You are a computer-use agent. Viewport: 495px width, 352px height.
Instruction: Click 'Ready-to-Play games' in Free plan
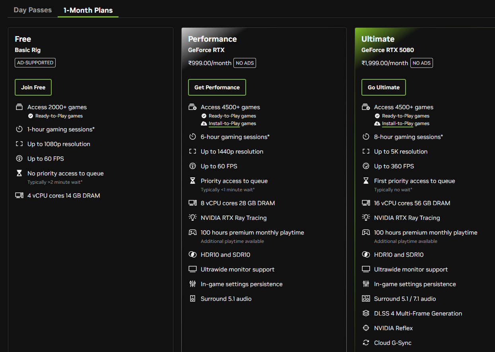coord(59,116)
